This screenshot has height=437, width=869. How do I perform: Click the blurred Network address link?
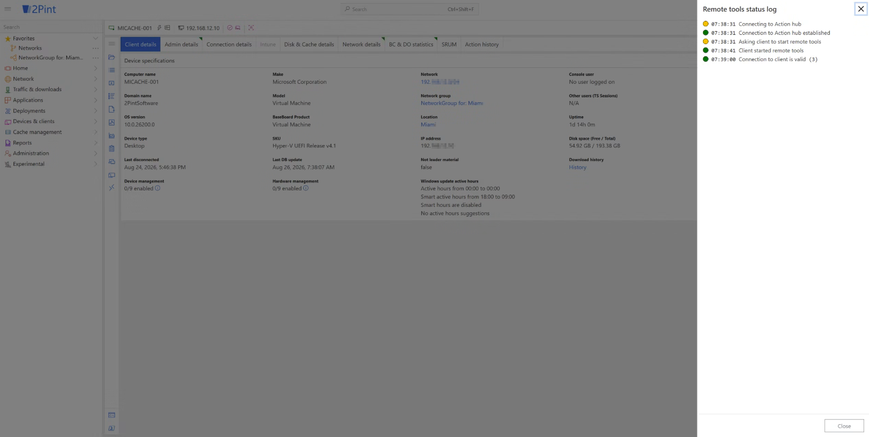[440, 82]
